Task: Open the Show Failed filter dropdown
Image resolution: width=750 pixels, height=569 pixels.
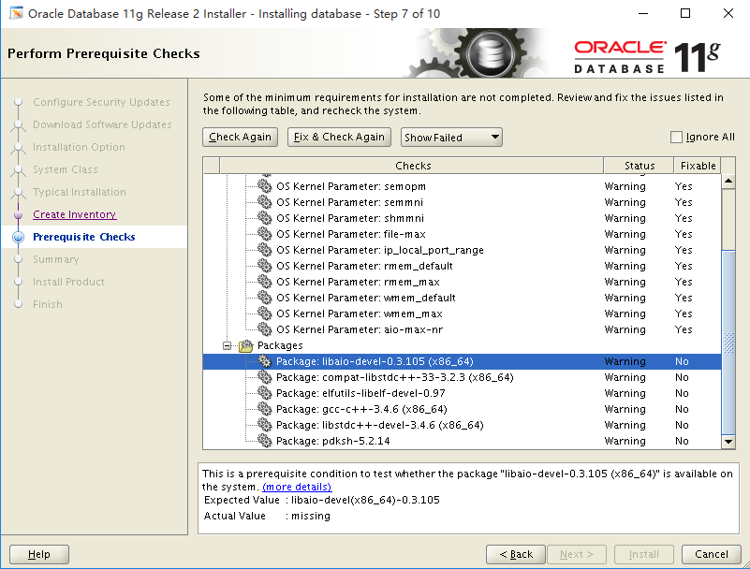Action: (451, 138)
